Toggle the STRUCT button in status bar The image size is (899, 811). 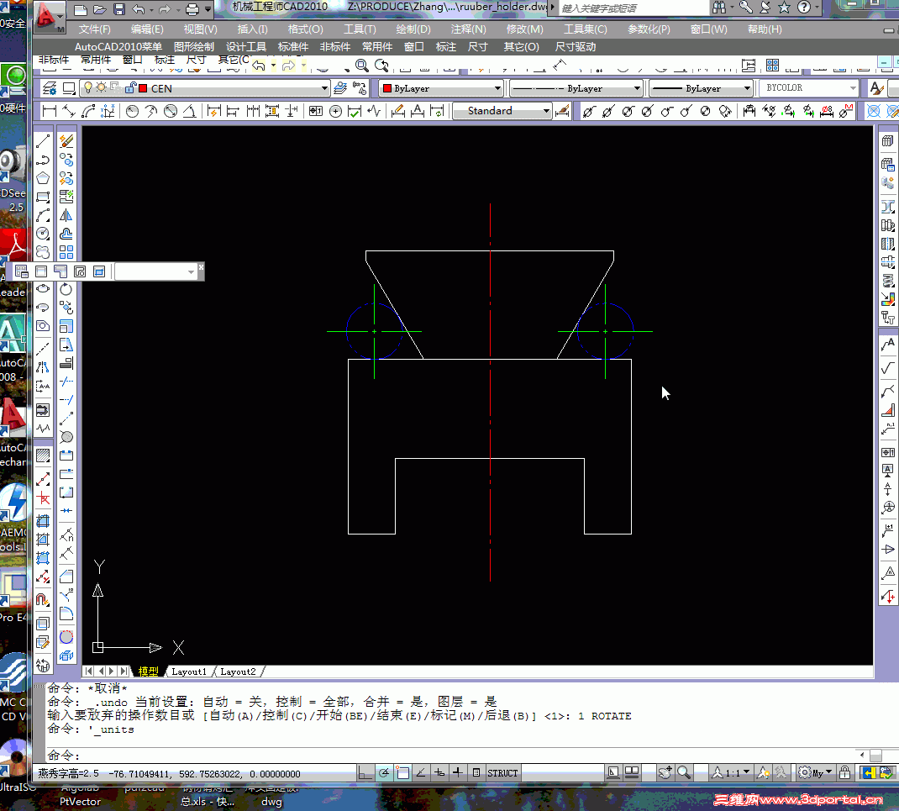coord(502,773)
